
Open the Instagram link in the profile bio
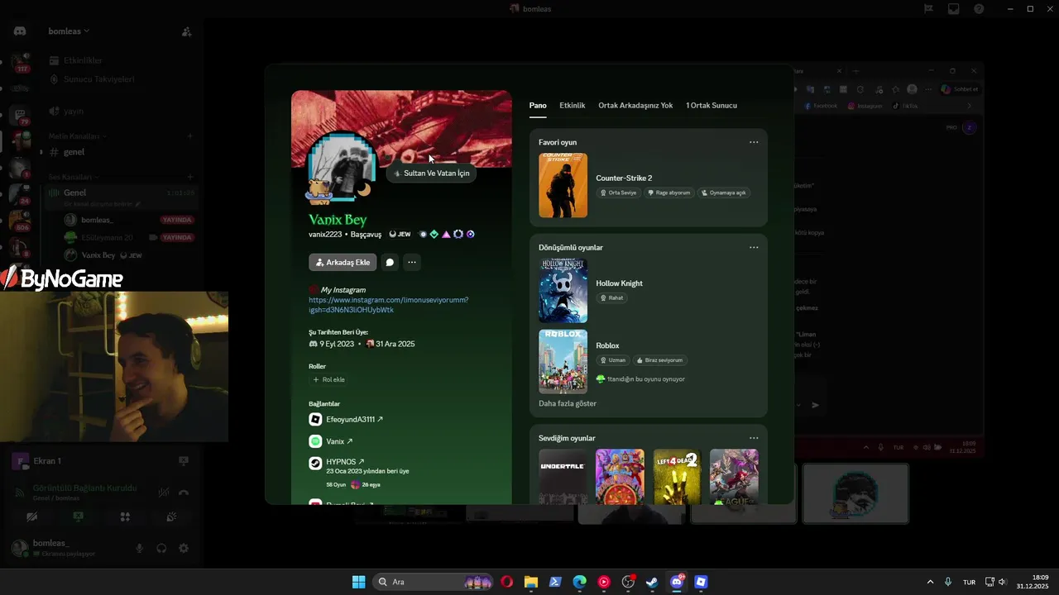388,305
